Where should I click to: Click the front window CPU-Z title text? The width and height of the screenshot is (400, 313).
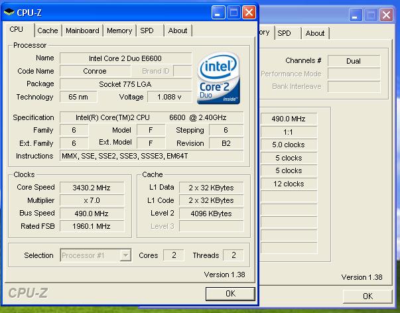[29, 13]
